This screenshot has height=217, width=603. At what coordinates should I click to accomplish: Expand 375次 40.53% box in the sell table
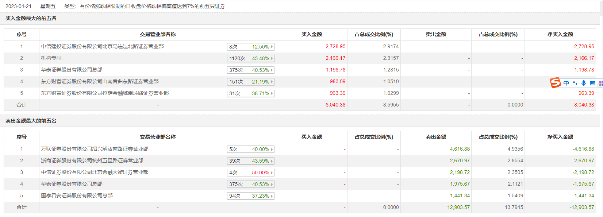(250, 184)
